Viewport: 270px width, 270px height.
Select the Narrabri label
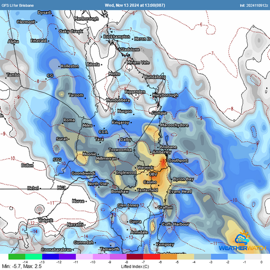[75, 225]
